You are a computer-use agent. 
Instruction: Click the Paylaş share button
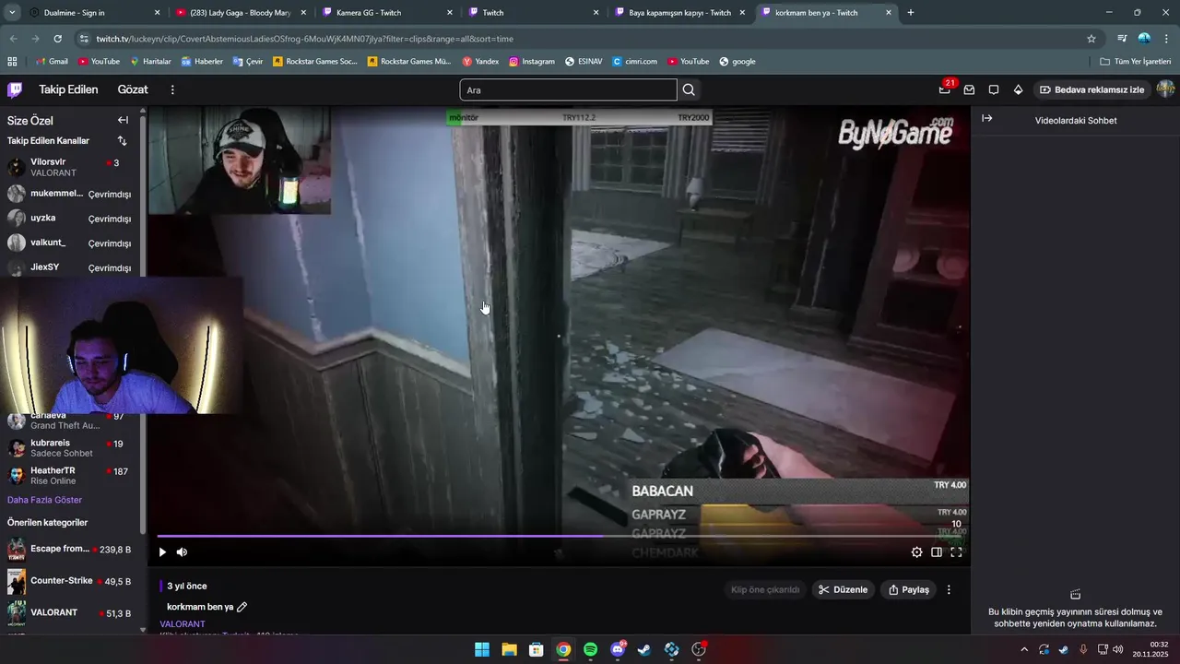pos(908,590)
